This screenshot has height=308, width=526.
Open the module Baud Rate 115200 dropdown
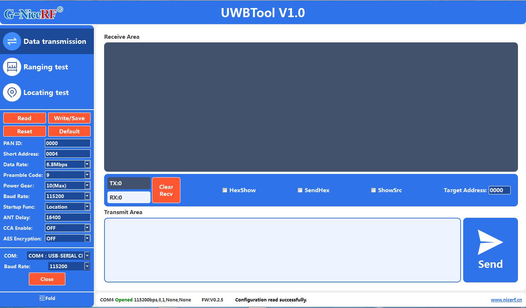pos(68,196)
